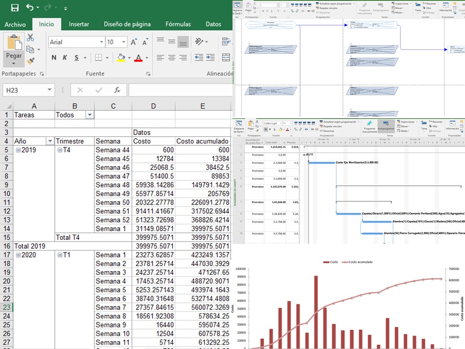
Task: Click the insert function fx icon
Action: (117, 90)
